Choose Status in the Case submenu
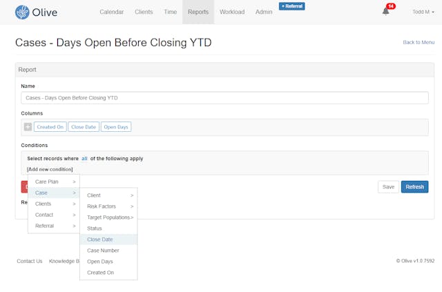The height and width of the screenshot is (292, 442). pos(109,228)
